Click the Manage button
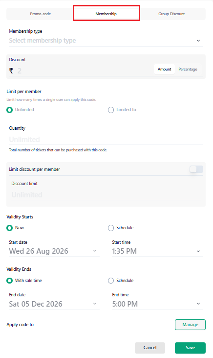Image resolution: width=213 pixels, height=358 pixels. click(190, 325)
